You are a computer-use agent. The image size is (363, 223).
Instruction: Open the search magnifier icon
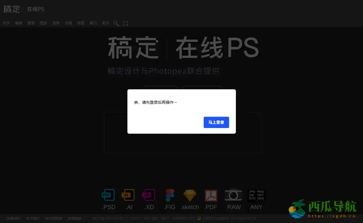[x=116, y=23]
